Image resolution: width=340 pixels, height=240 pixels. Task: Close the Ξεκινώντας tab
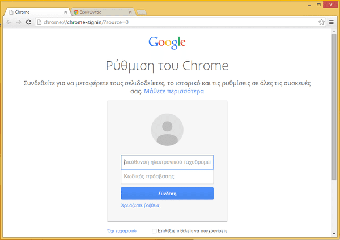(130, 12)
